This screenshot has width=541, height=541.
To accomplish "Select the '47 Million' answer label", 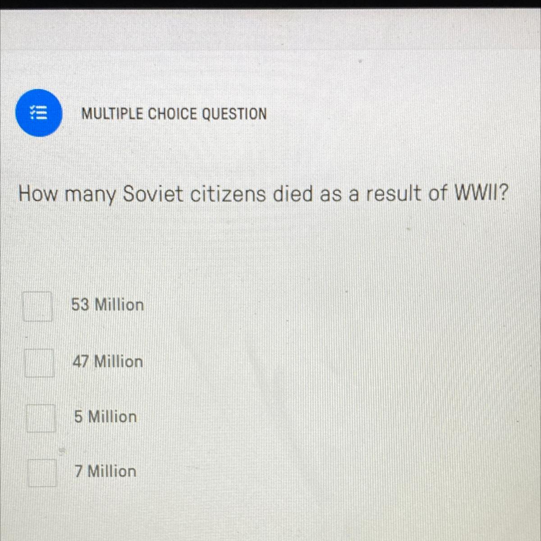I will click(x=108, y=362).
